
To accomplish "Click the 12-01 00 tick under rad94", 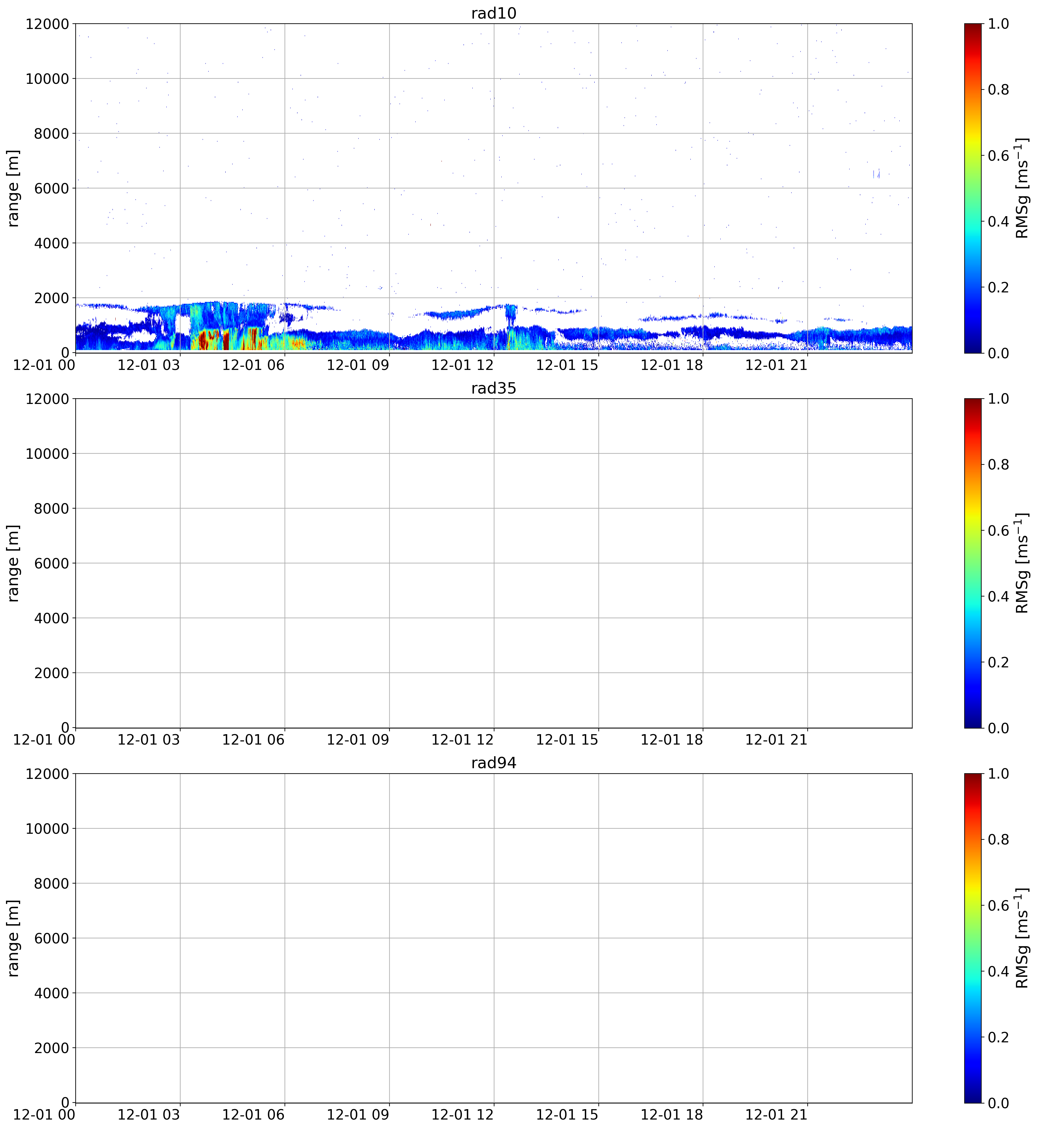I will click(44, 1115).
